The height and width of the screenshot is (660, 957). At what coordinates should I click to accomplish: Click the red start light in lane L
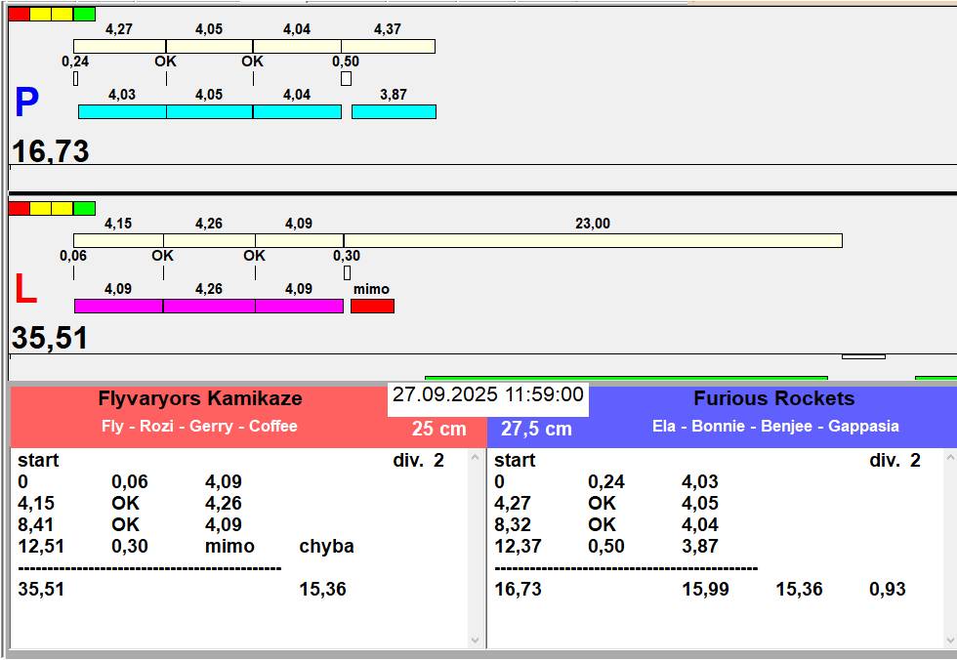click(19, 208)
